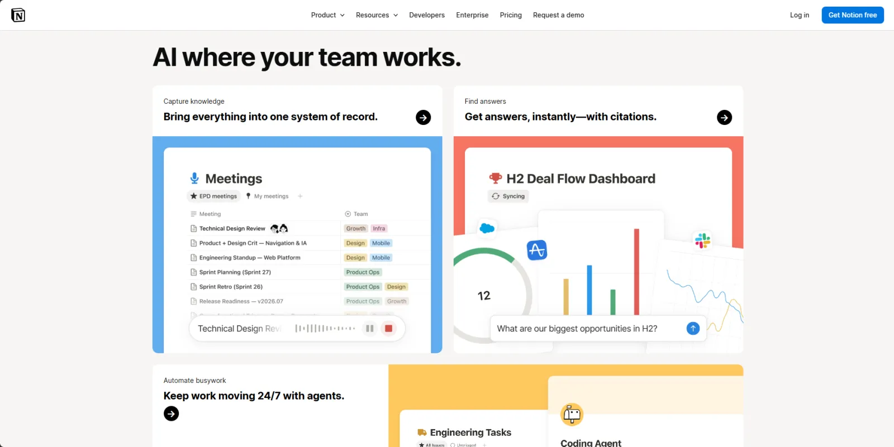Go to the Developers page
Screen dimensions: 894x447
(x=427, y=15)
